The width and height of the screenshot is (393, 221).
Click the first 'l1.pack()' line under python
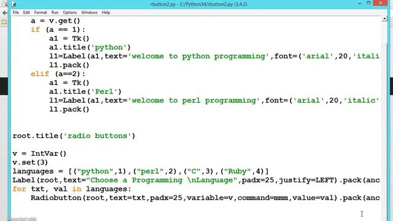pos(69,65)
